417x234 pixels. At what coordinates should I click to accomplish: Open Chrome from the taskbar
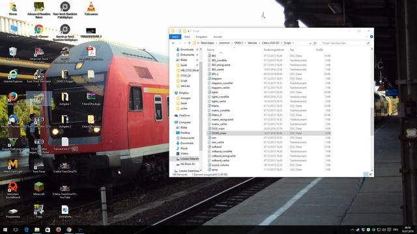(x=69, y=229)
